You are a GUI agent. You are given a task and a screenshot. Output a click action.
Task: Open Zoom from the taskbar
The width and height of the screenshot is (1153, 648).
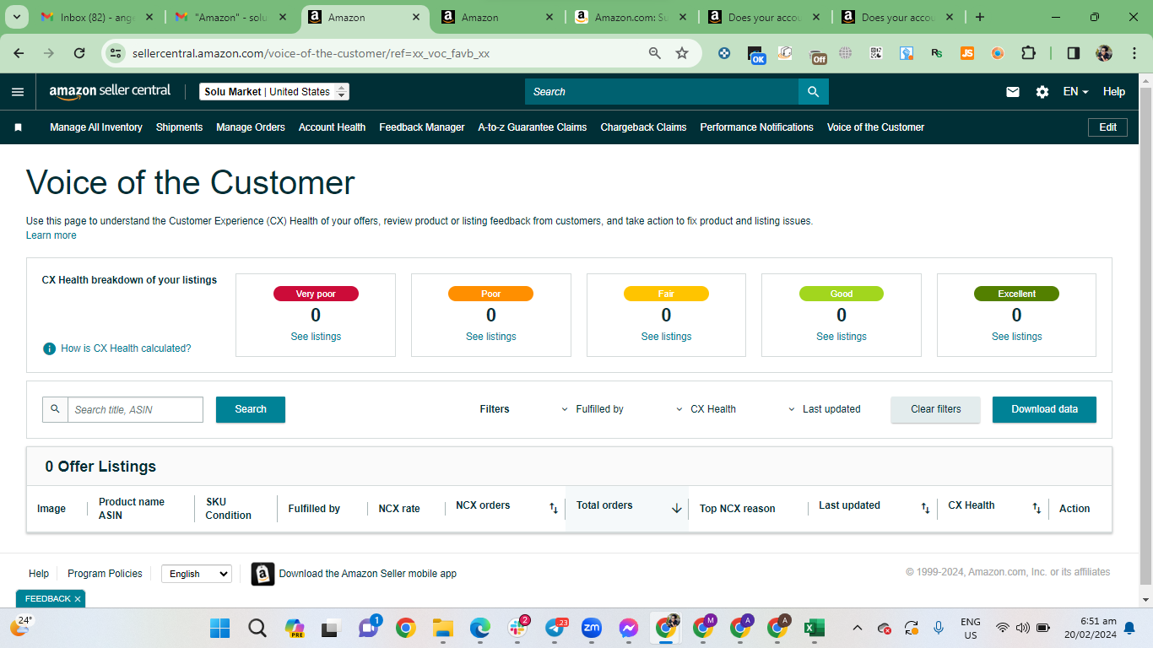click(x=591, y=628)
